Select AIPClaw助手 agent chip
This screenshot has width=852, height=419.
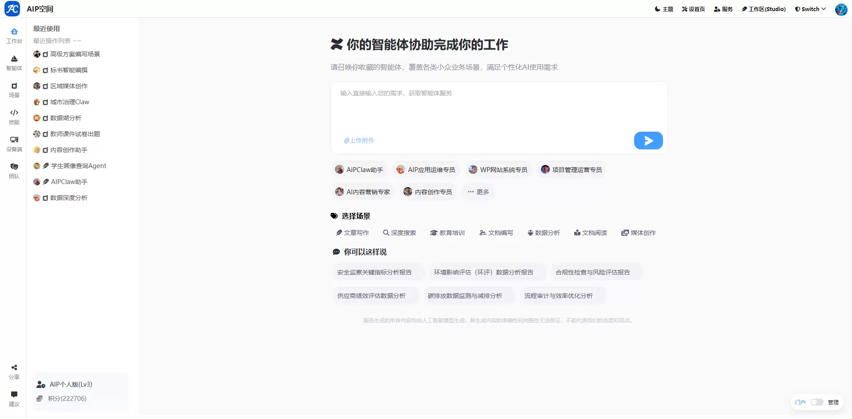tap(359, 169)
